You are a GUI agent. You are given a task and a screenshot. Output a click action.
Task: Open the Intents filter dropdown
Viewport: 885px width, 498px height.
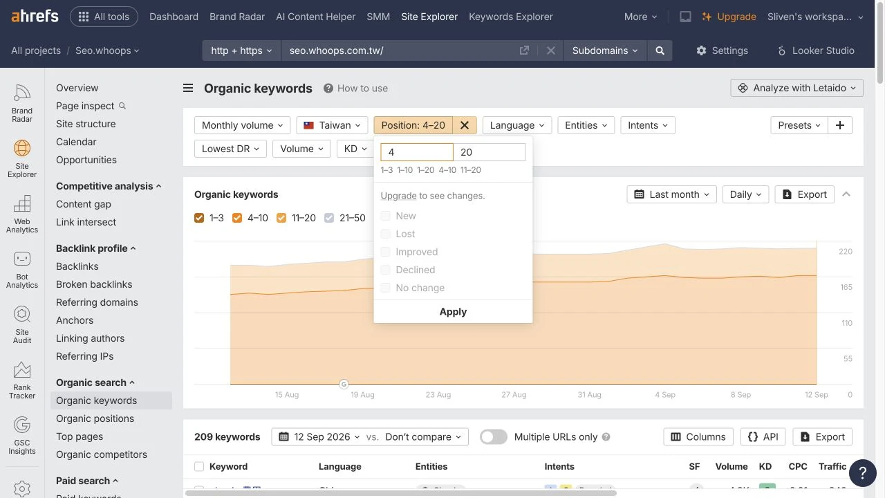pyautogui.click(x=648, y=125)
